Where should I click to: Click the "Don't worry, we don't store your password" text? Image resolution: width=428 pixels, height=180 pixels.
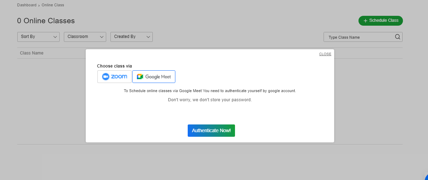point(210,100)
